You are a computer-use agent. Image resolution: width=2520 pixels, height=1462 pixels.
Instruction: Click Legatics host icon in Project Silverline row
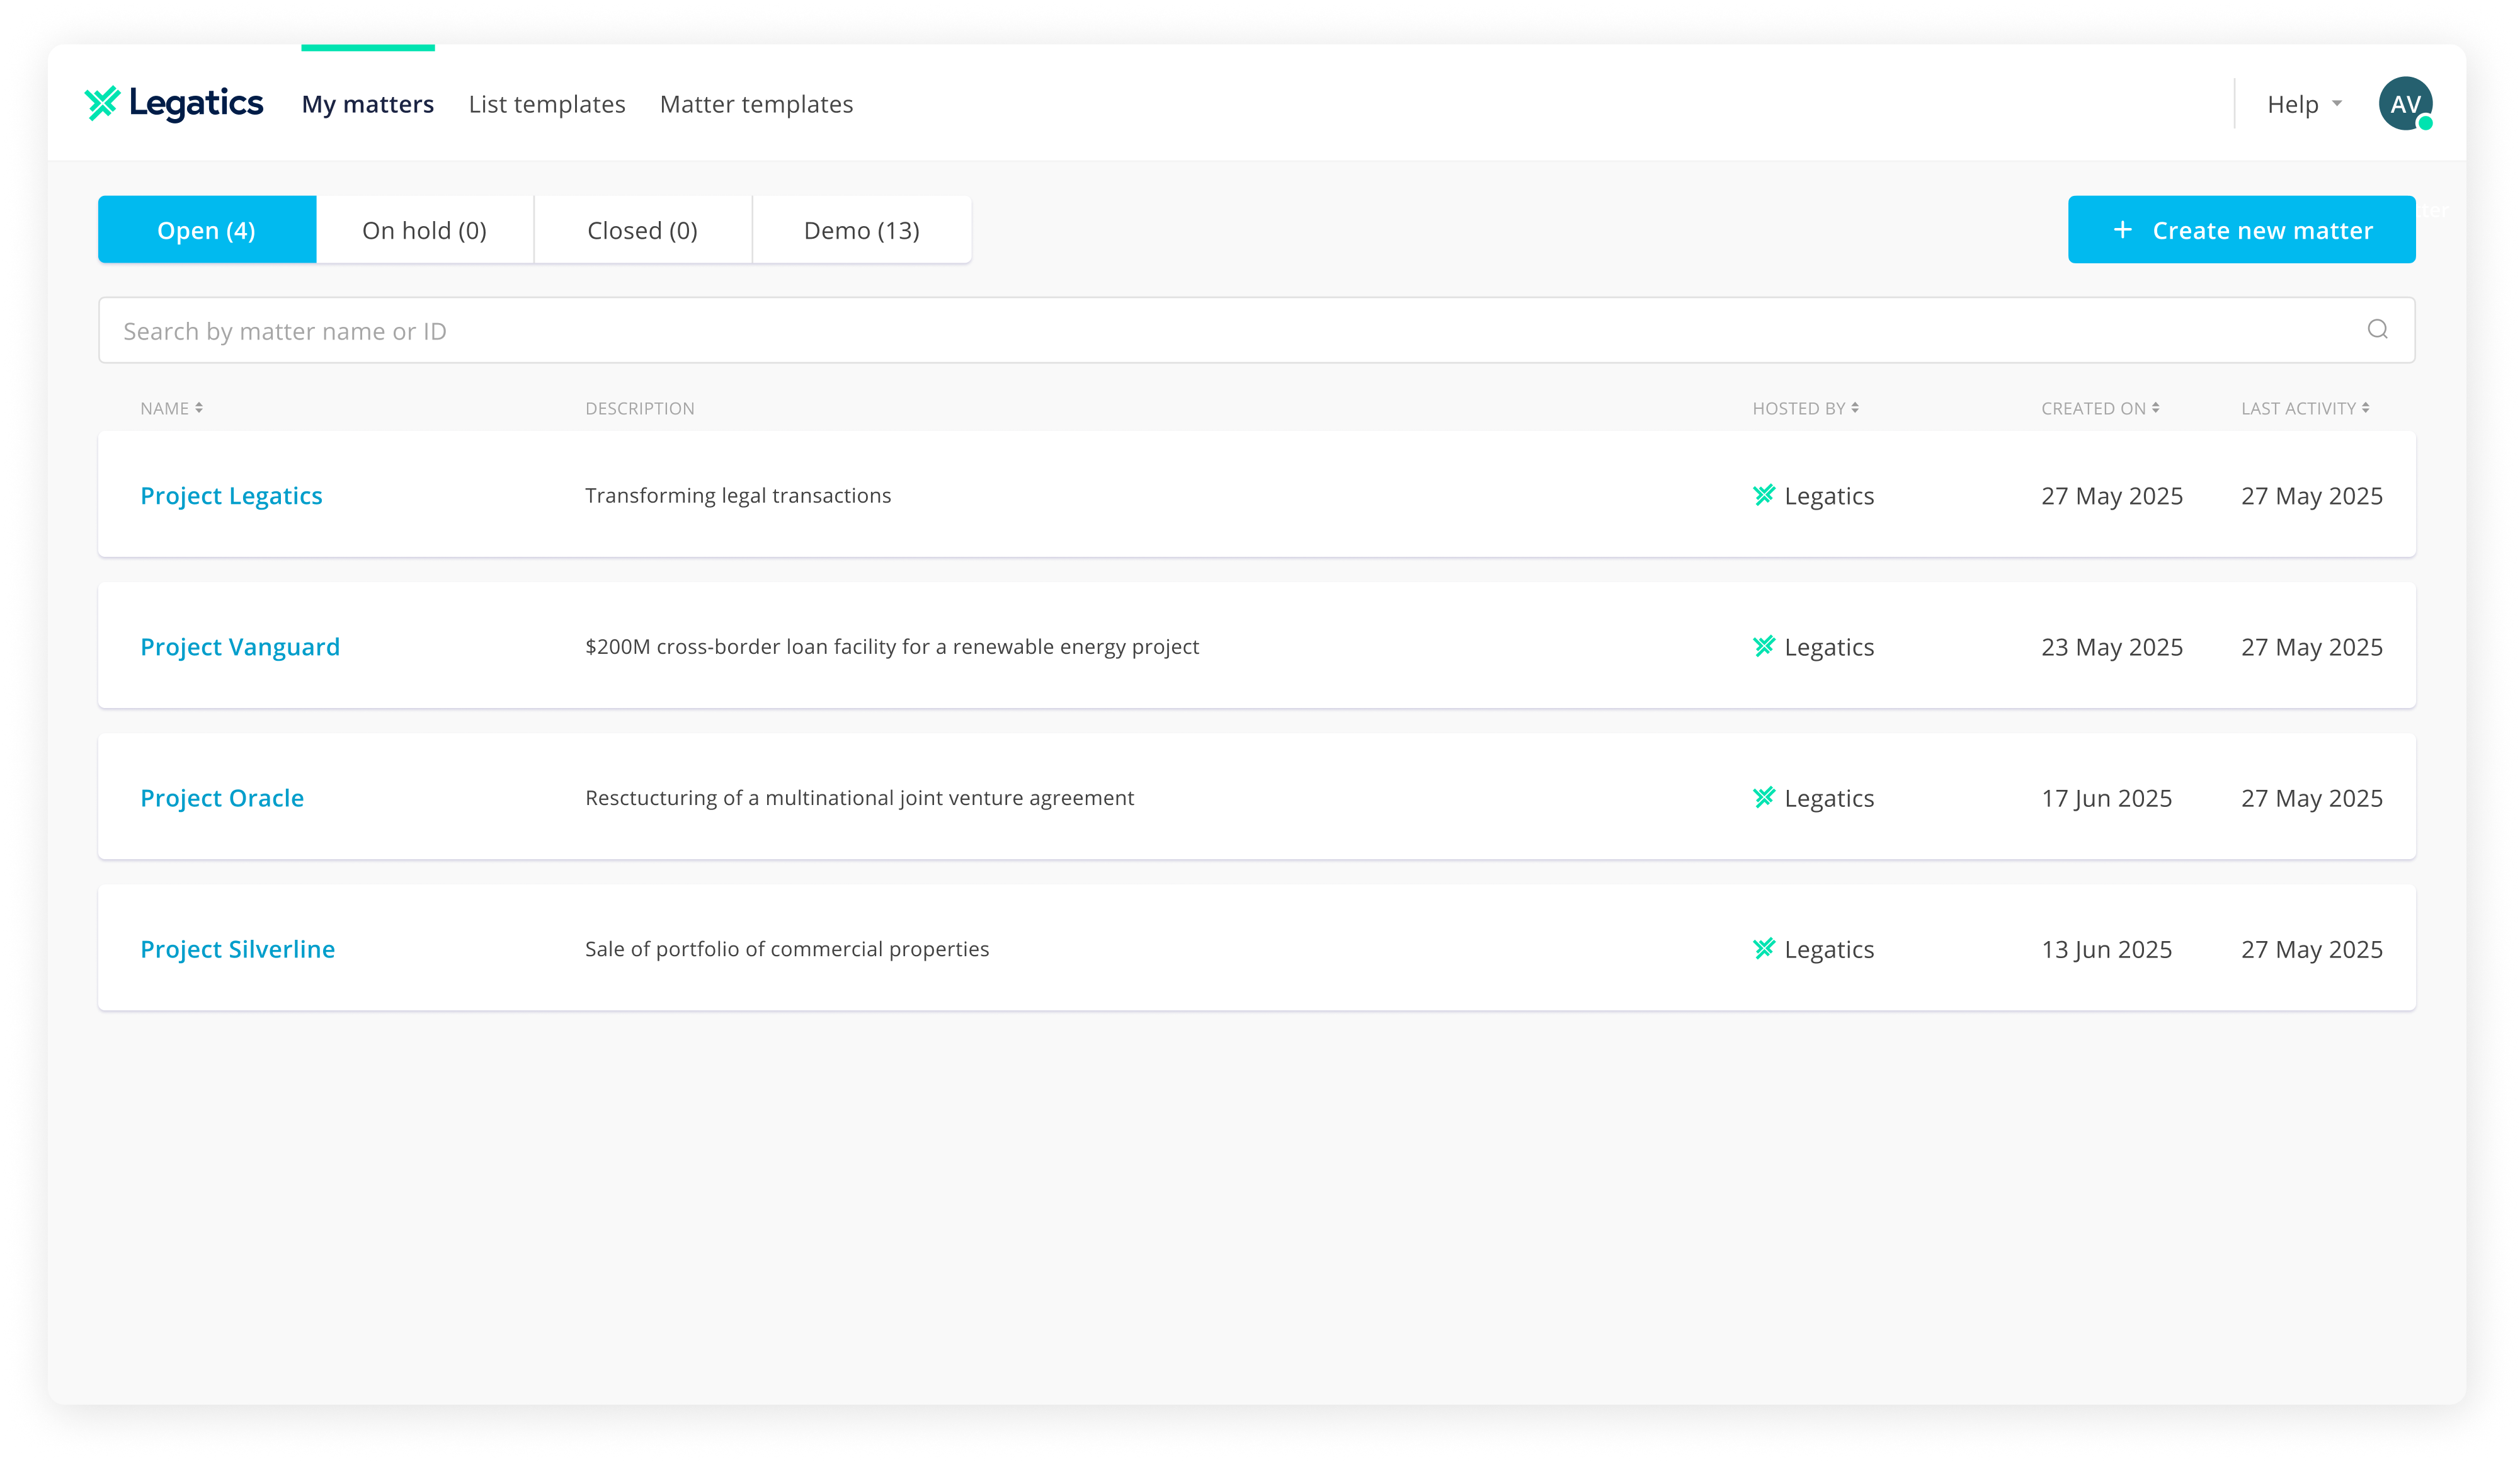tap(1764, 949)
